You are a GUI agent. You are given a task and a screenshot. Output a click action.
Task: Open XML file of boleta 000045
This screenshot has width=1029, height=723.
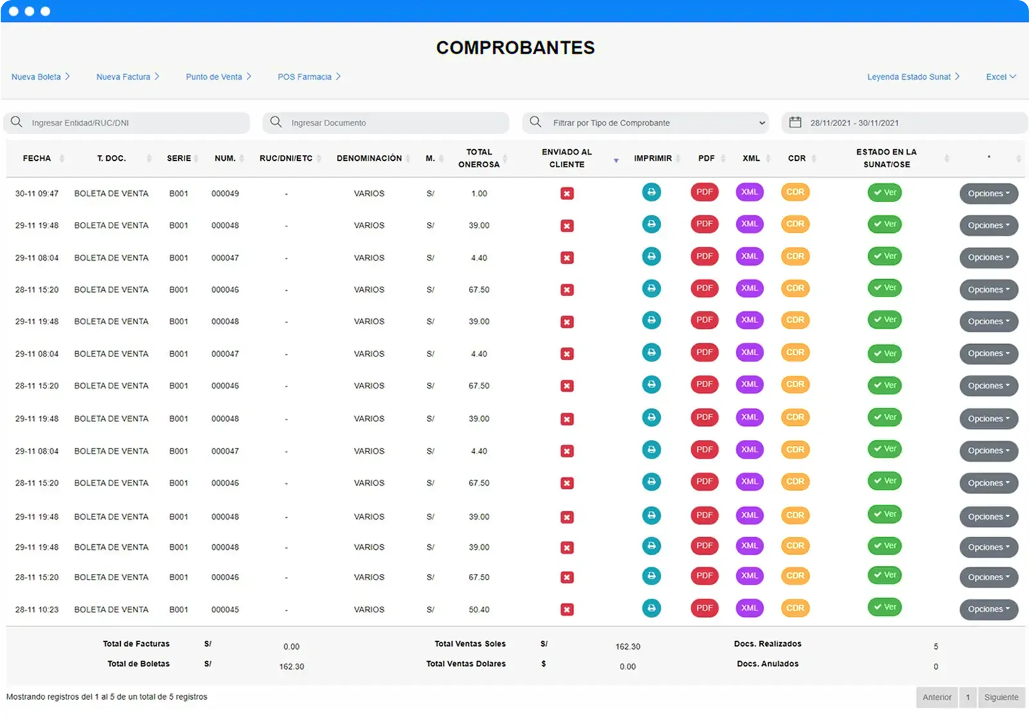coord(749,608)
